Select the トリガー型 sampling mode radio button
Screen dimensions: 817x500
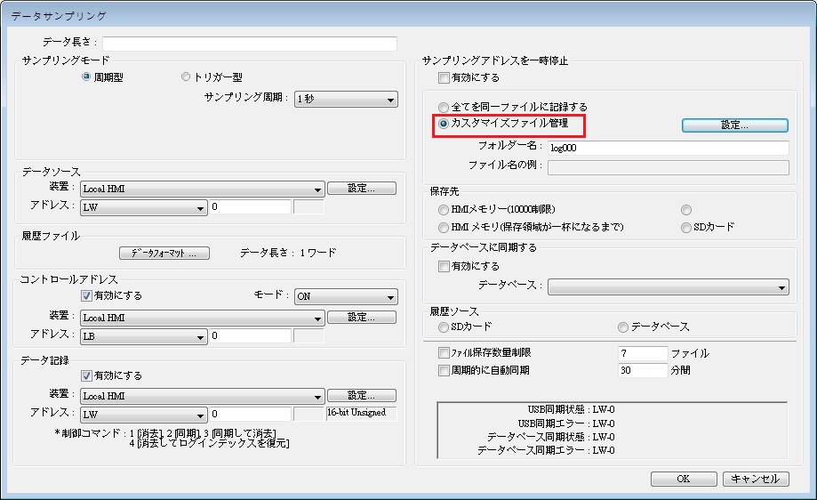[186, 77]
